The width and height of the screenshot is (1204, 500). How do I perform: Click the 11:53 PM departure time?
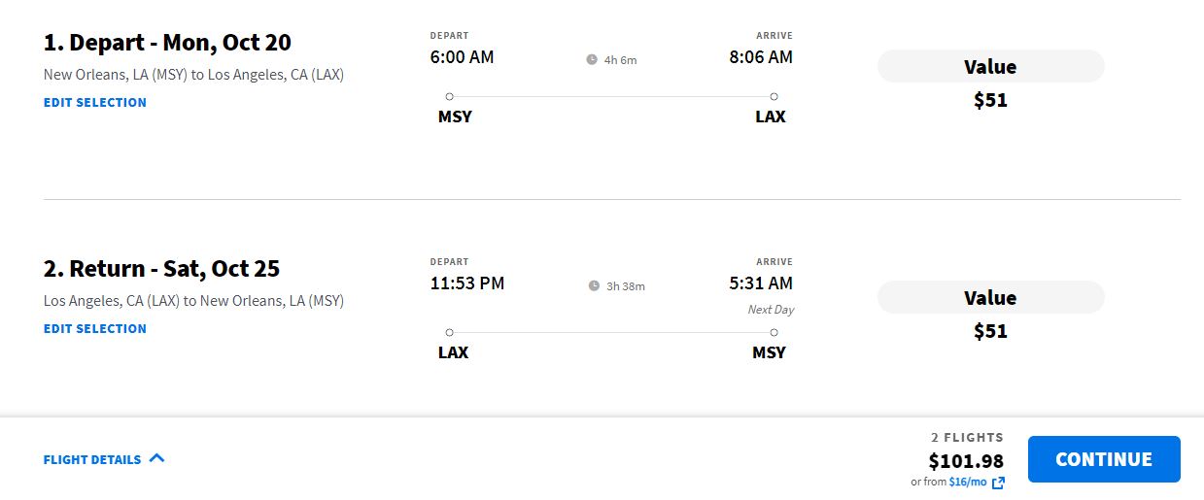[467, 283]
